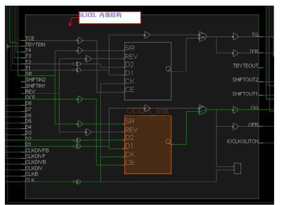Click the inverter buffer on the T4 line

tap(79, 50)
